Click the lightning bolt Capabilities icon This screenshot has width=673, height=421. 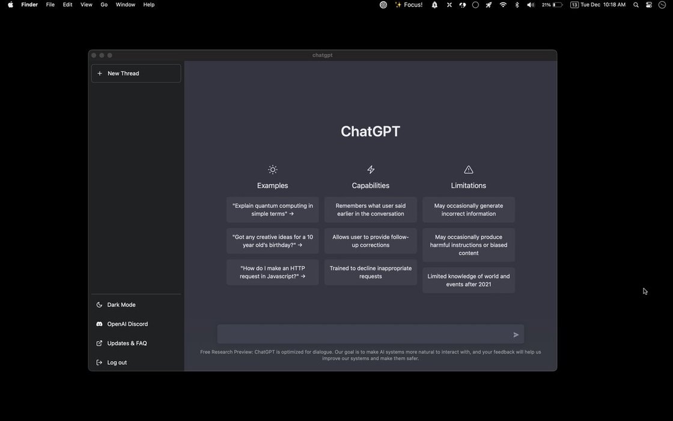tap(371, 170)
